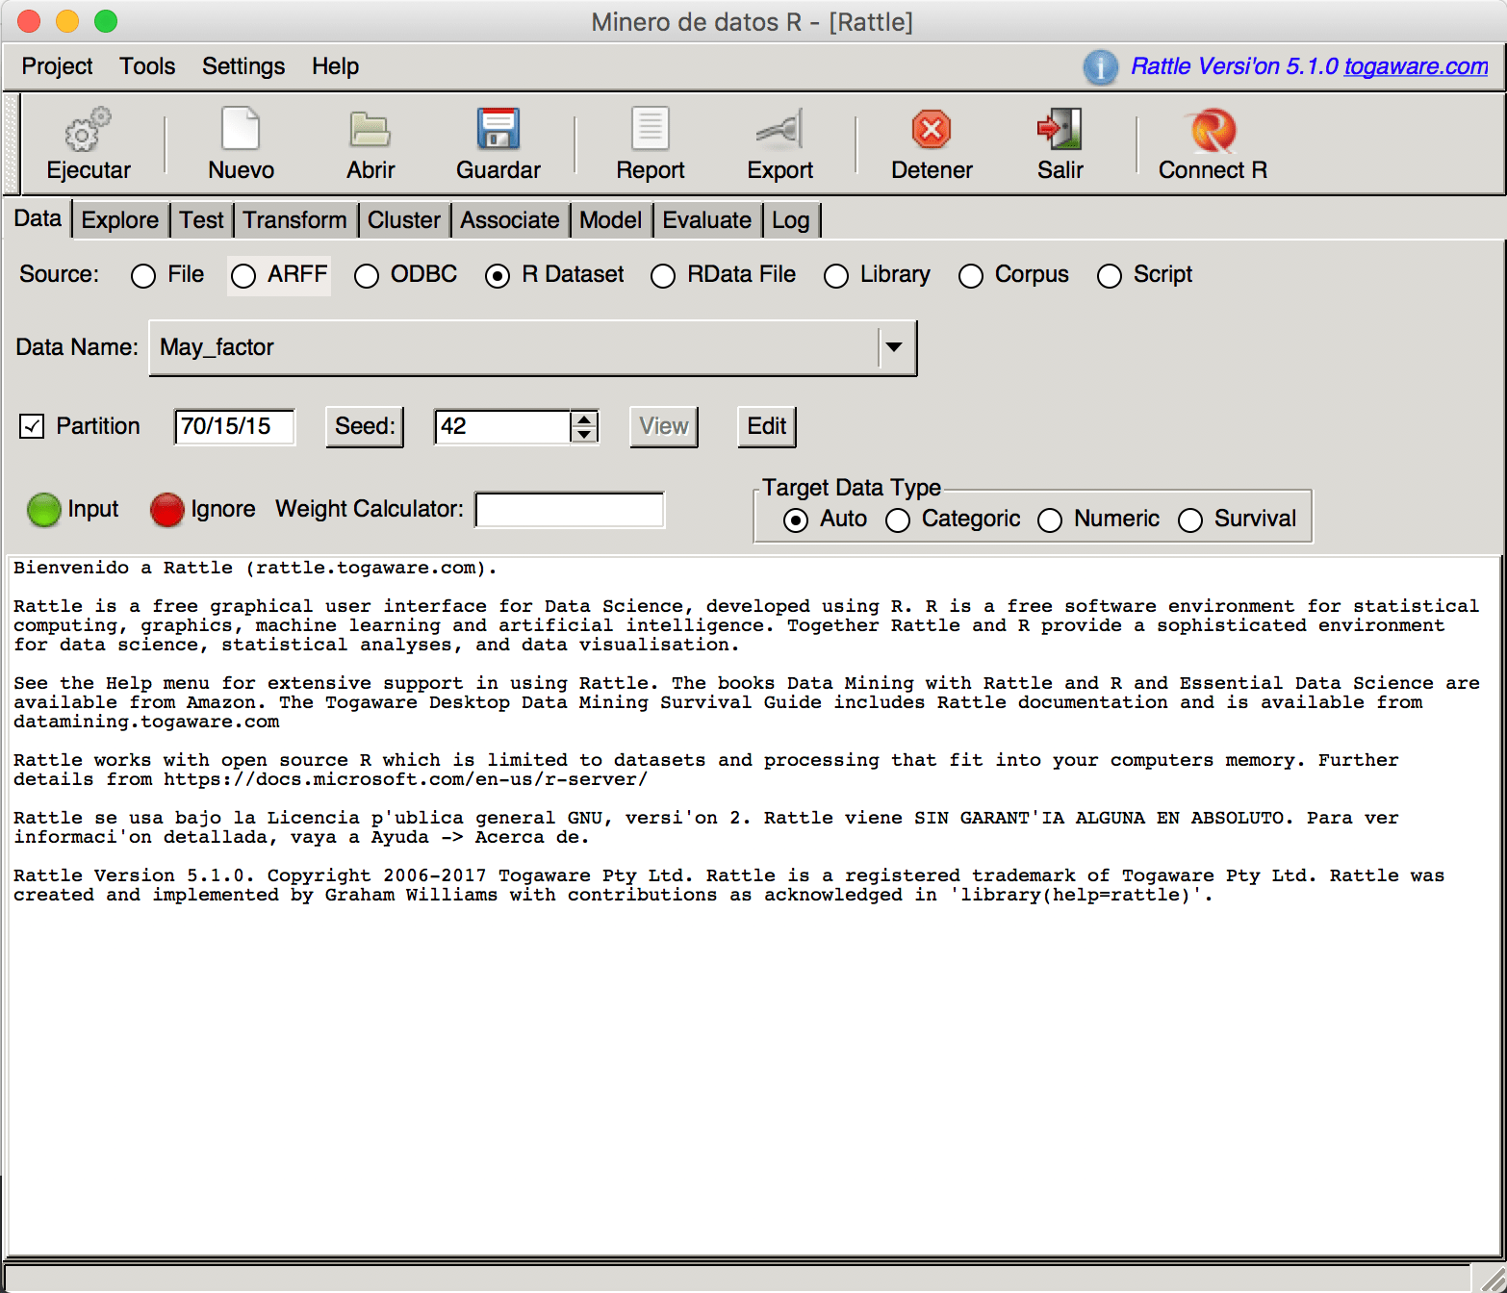Select the ARFF source radio button
Viewport: 1507px width, 1293px height.
tap(243, 276)
